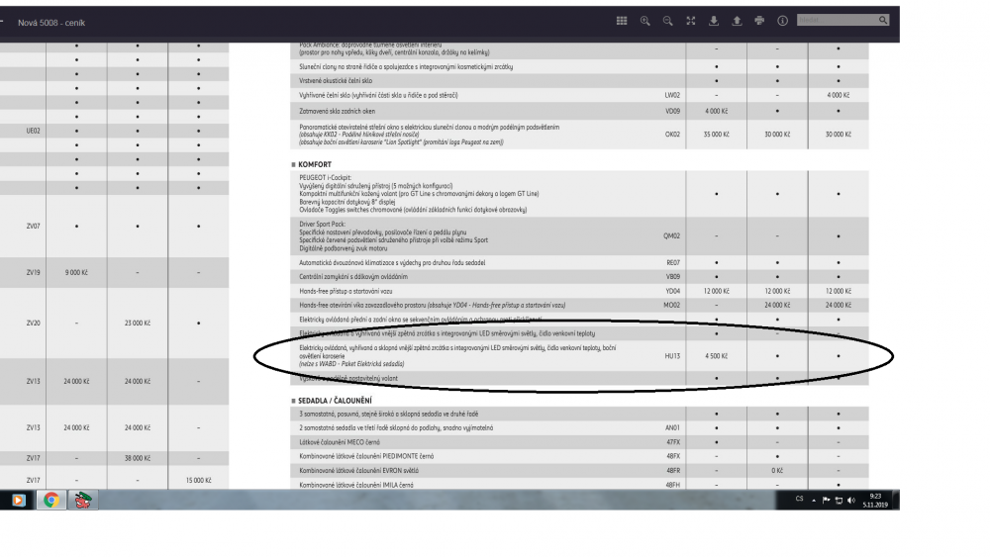Download the price list document
This screenshot has width=990, height=557.
pyautogui.click(x=714, y=21)
